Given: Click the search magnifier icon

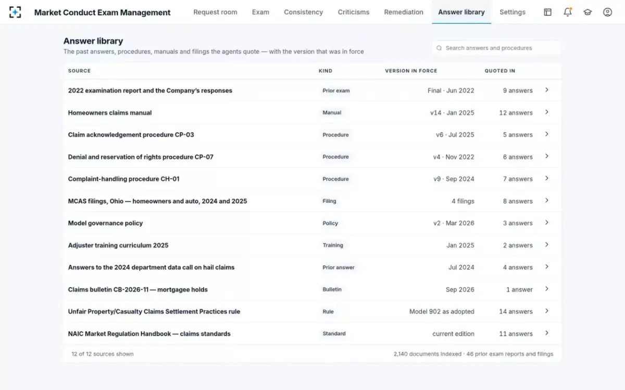Looking at the screenshot, I should point(439,48).
